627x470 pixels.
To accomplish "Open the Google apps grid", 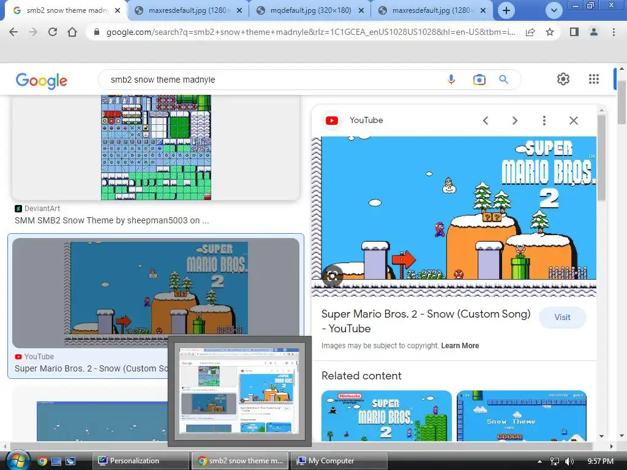I will click(x=594, y=79).
